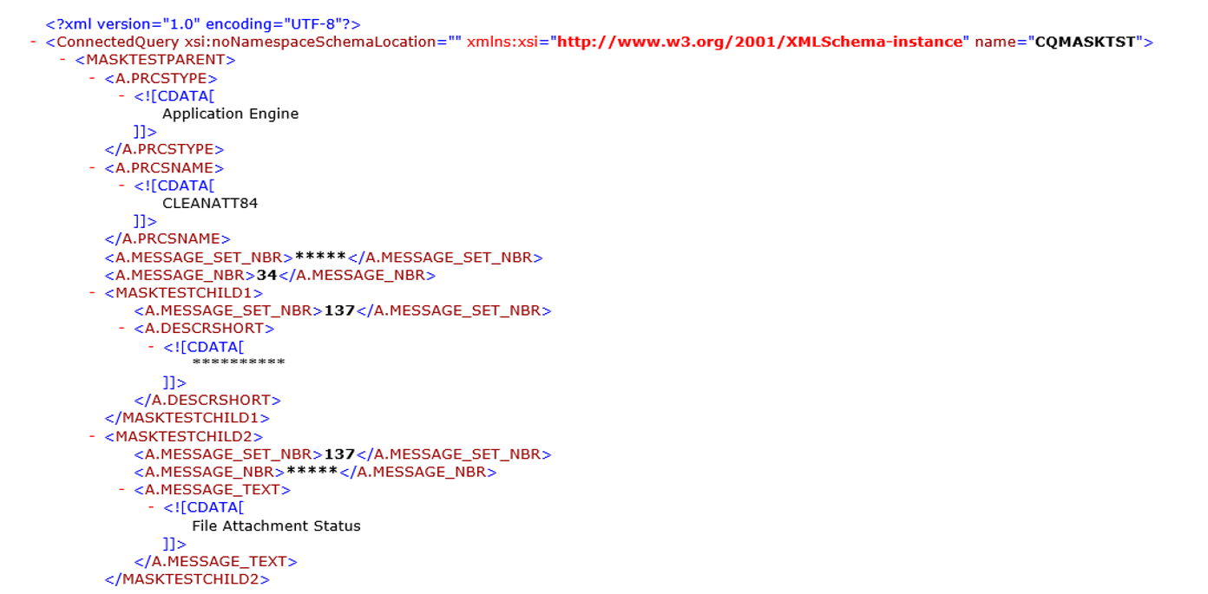Collapse the A.PRCSTYPE element
Screen dimensions: 1208x594
pyautogui.click(x=90, y=77)
